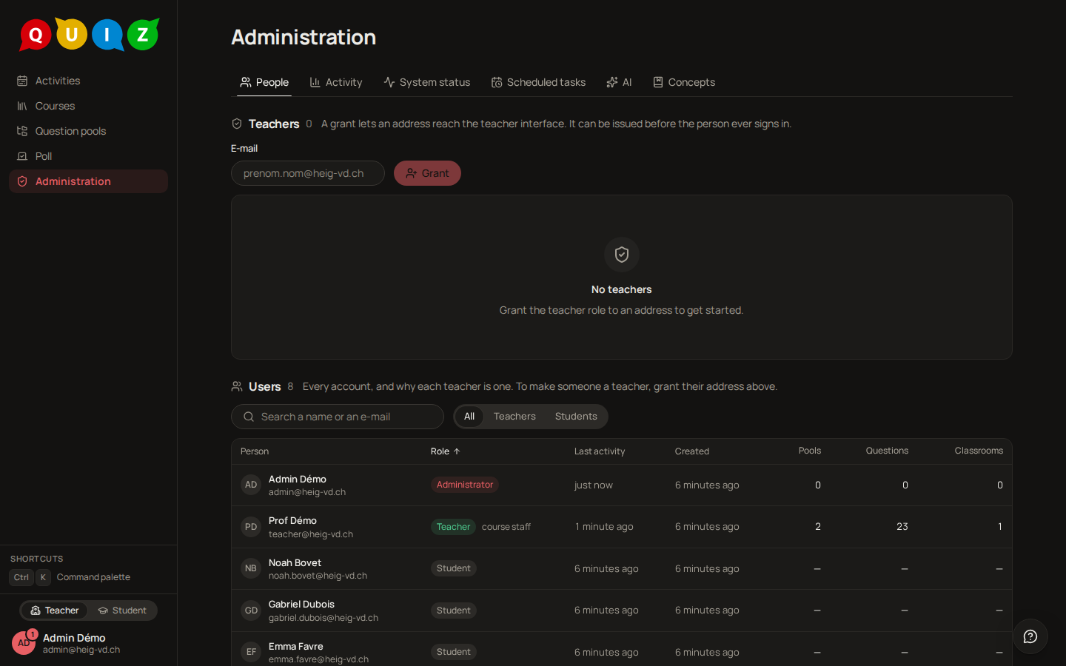Screen dimensions: 1066x666
Task: Click noah.bovet@heig-vd.ch email text
Action: 318,576
